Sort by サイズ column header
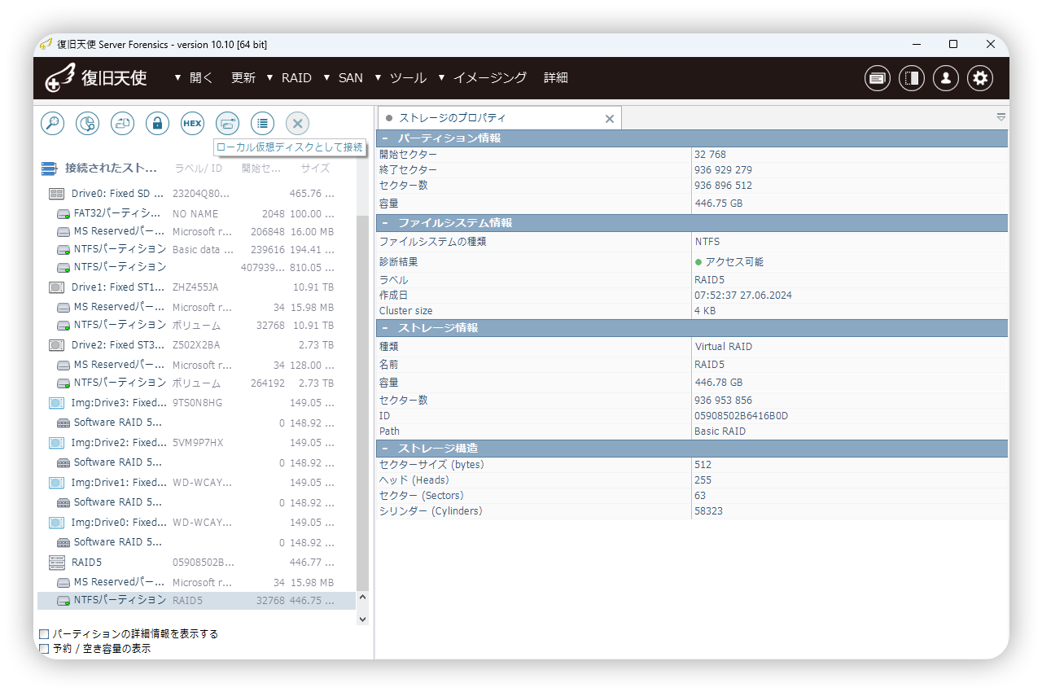The image size is (1042, 692). click(x=315, y=169)
